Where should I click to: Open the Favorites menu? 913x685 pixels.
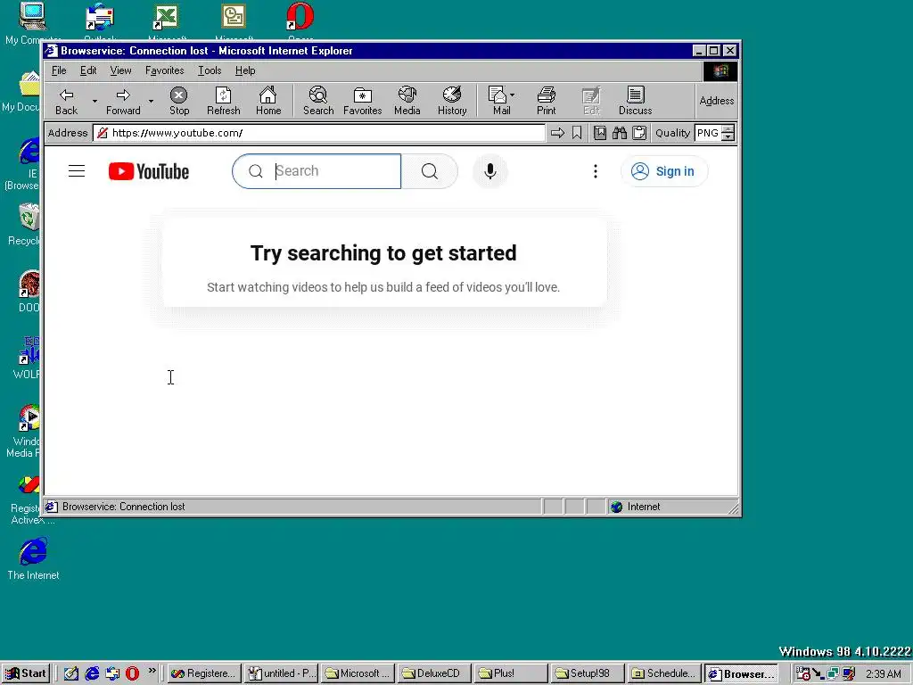pyautogui.click(x=165, y=70)
